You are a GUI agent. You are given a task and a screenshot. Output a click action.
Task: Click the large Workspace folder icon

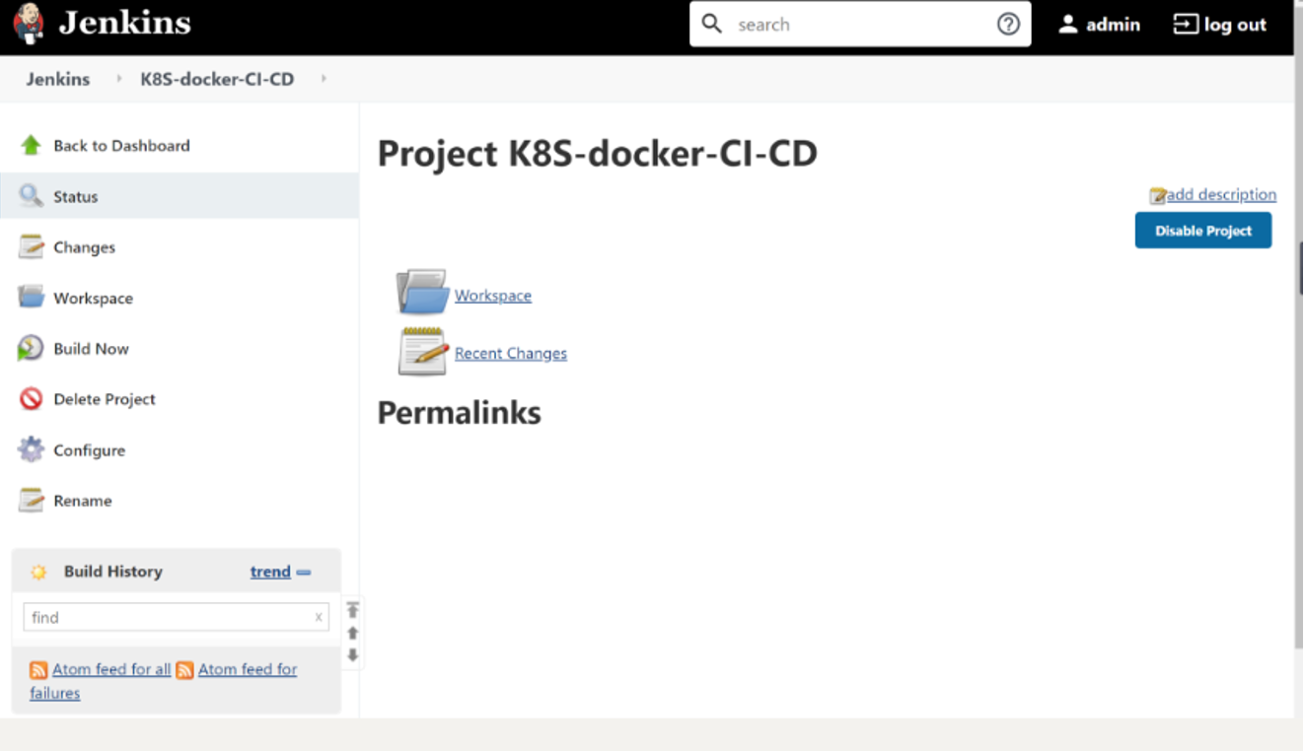pos(422,292)
